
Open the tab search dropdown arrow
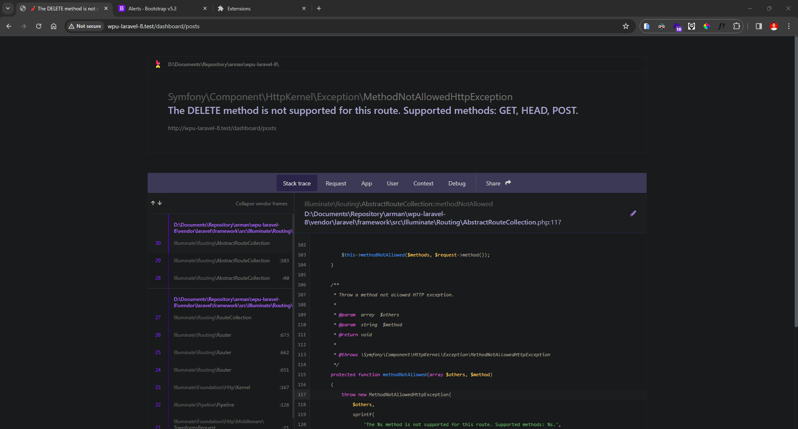[8, 8]
